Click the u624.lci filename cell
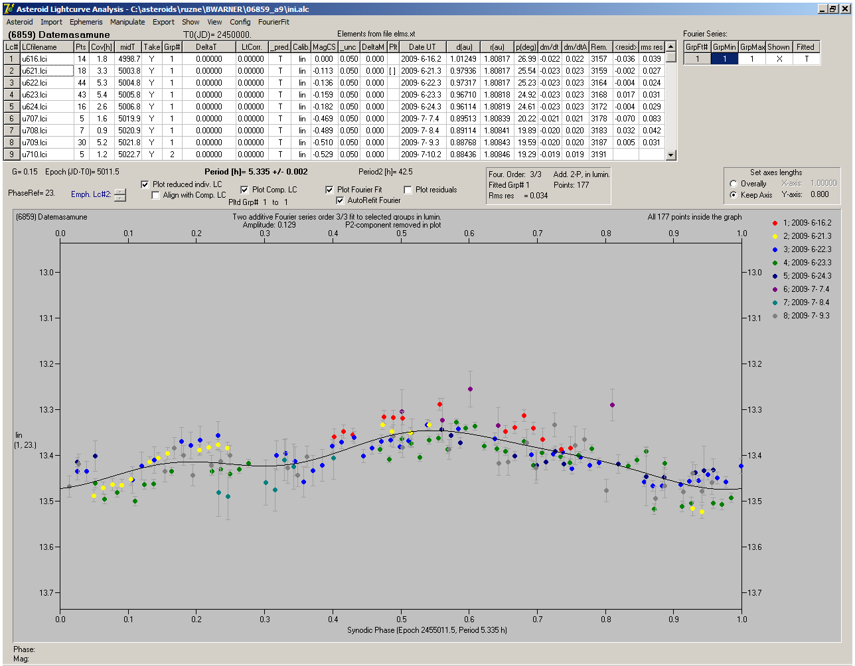Screen dimensions: 855x666 pos(46,107)
